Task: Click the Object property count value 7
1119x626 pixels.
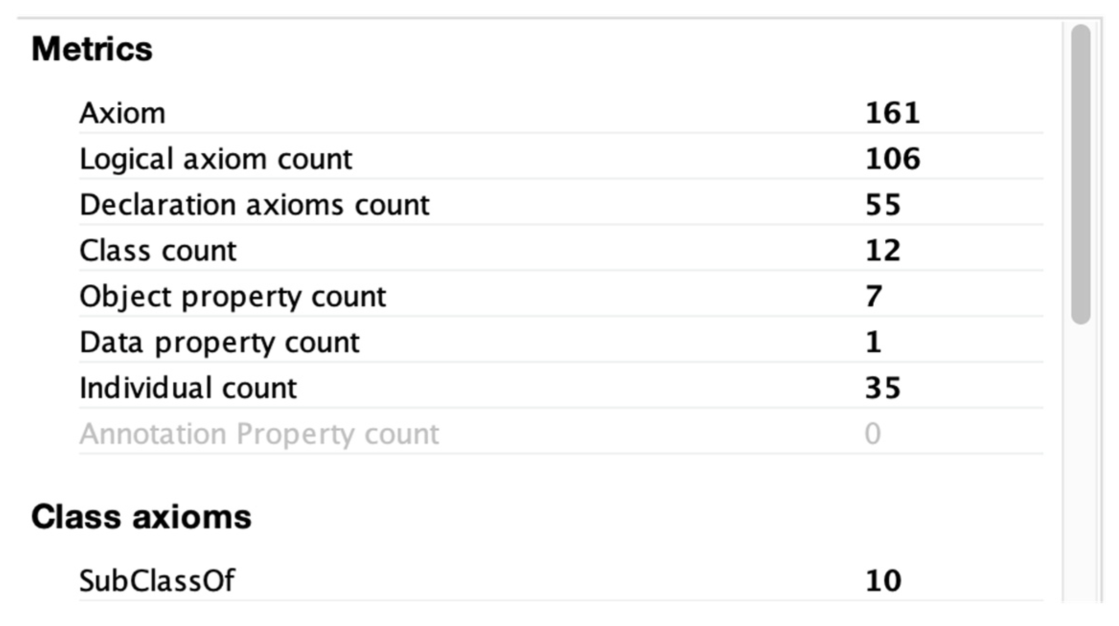Action: [874, 296]
